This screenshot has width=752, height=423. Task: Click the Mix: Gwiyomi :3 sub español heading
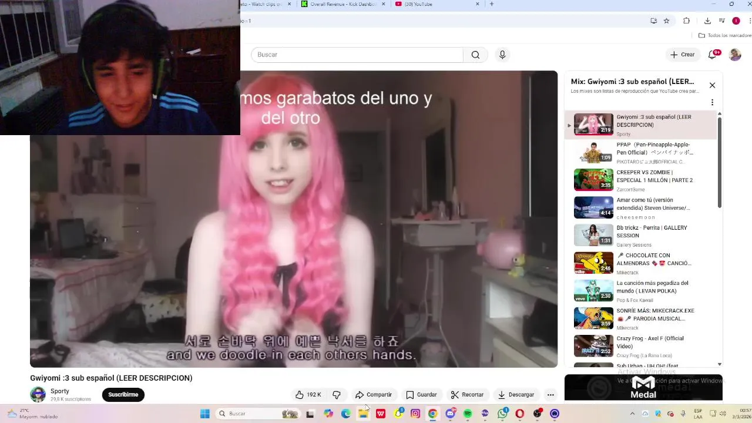(632, 82)
